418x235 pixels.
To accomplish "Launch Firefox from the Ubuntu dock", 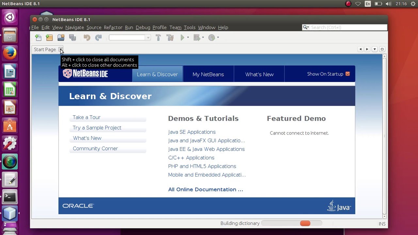I will [9, 53].
